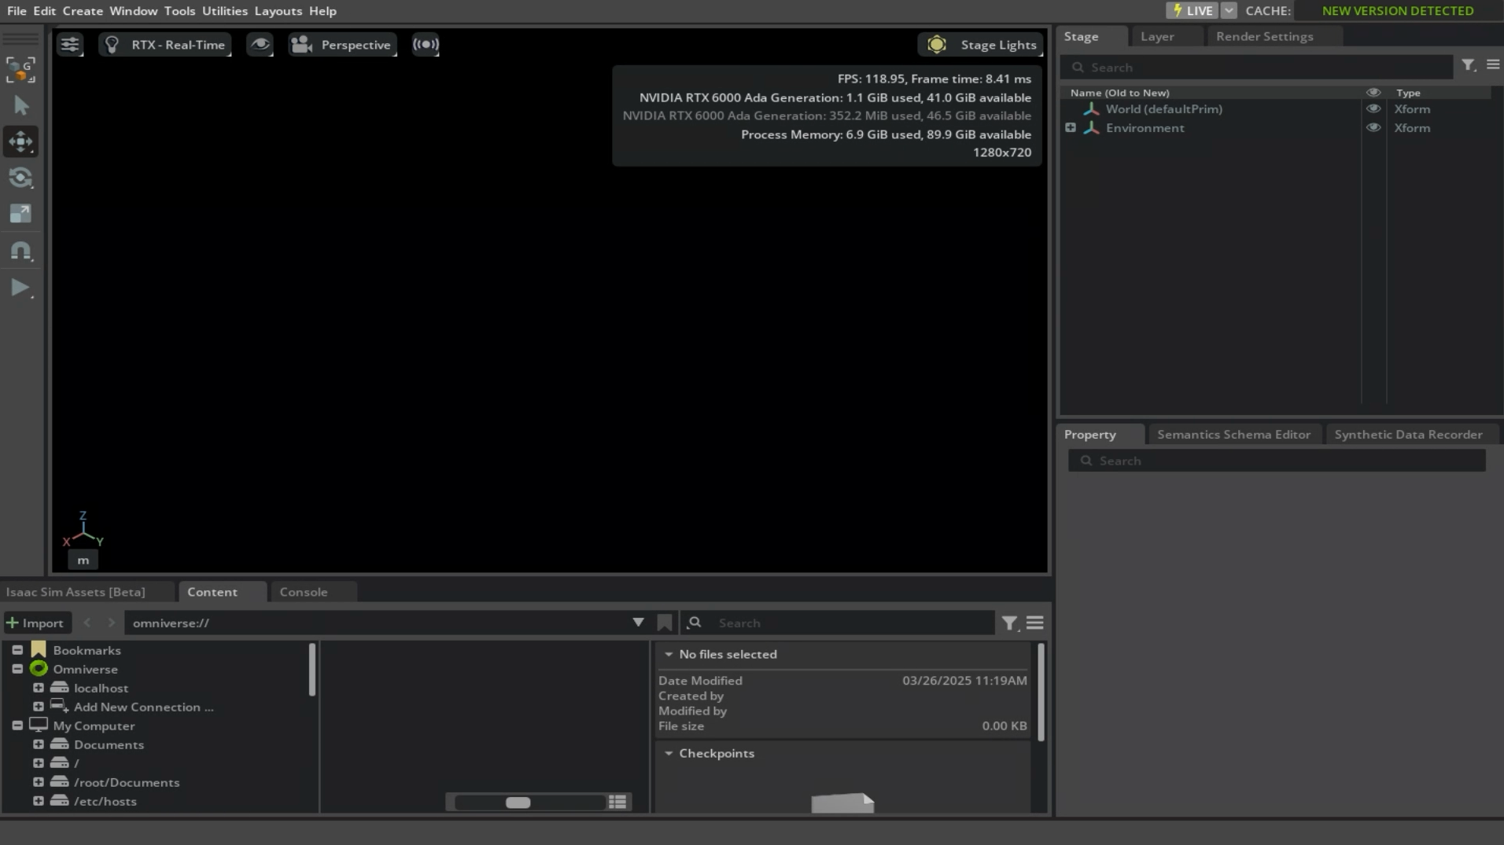Select World (defaultPrim) in Stage tree

point(1163,109)
